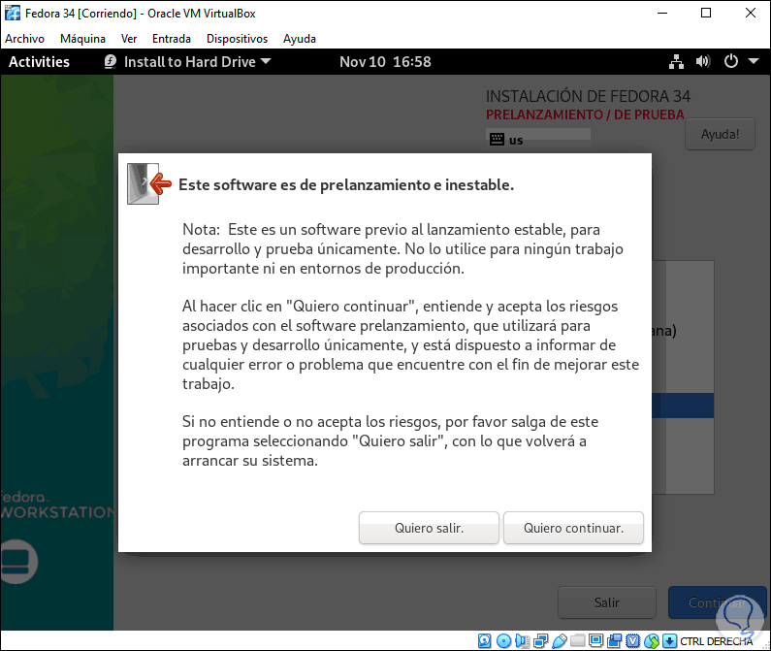Click the video recording icon in VirtualBox status bar
This screenshot has width=771, height=651.
click(614, 640)
